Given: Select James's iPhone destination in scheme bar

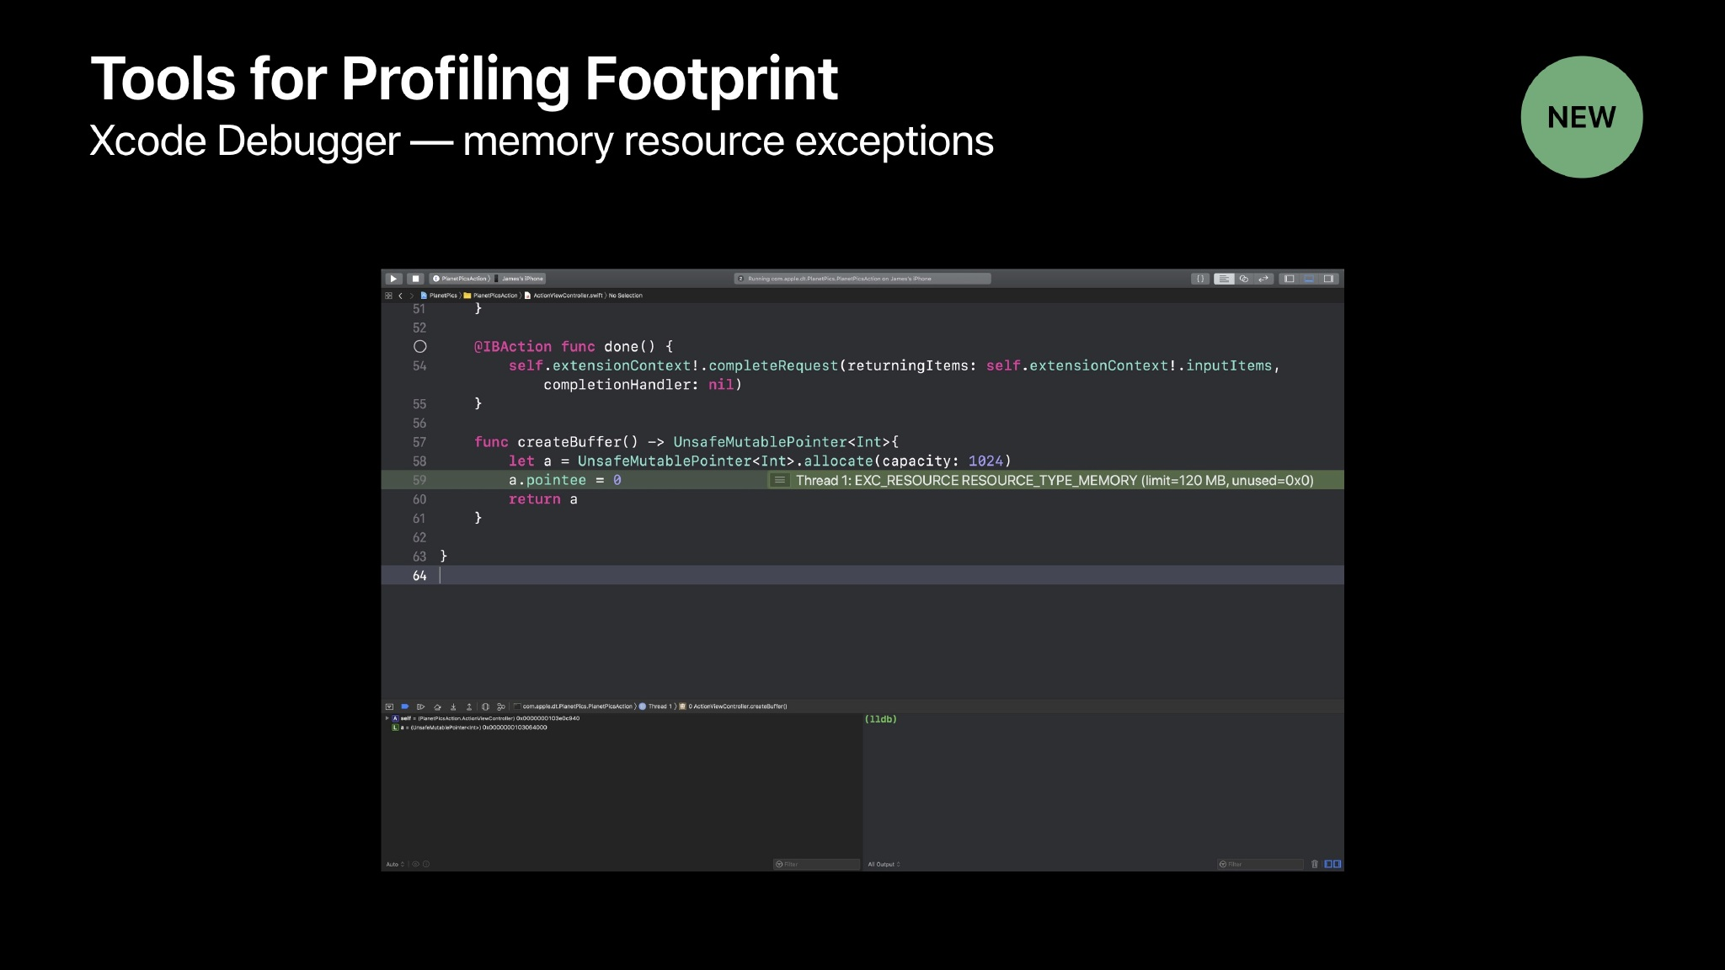Looking at the screenshot, I should (x=522, y=279).
